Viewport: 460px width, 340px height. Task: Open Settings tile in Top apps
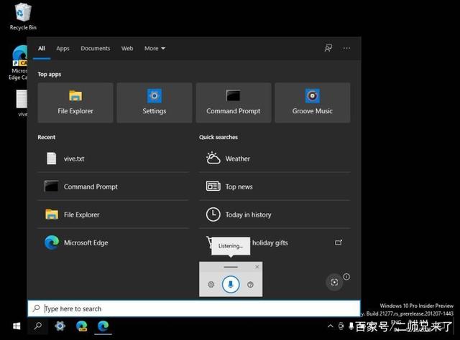tap(155, 103)
